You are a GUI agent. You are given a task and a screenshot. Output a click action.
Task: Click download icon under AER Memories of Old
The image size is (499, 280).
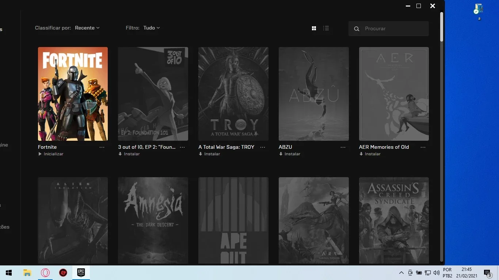361,154
